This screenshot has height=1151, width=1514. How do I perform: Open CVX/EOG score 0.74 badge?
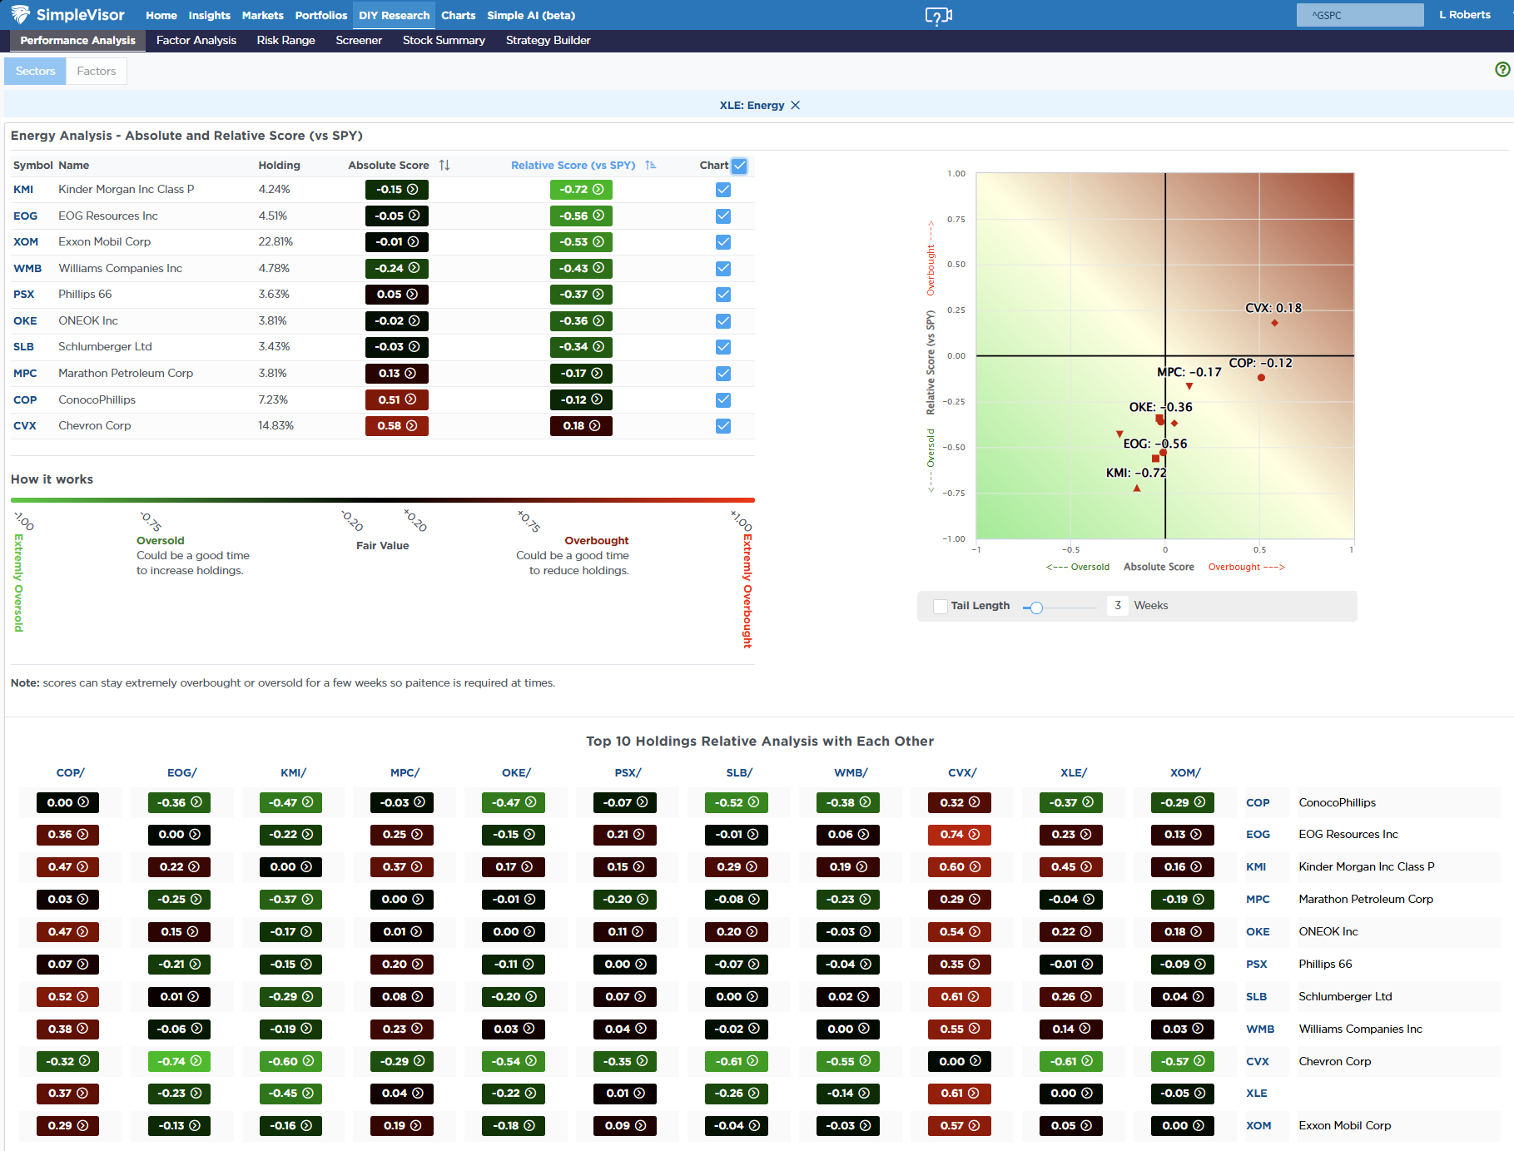pos(960,835)
